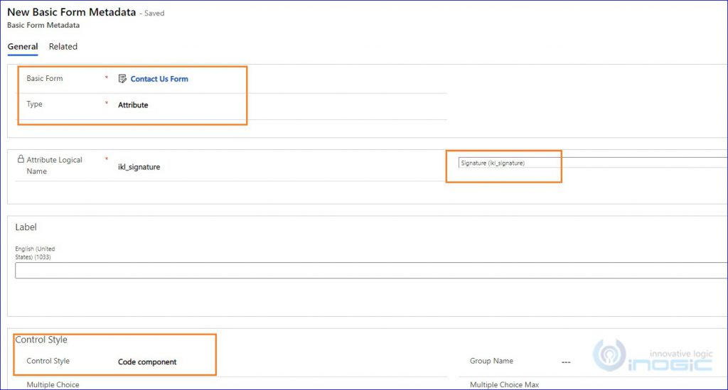Click the empty Group Name field
Image resolution: width=728 pixels, height=390 pixels.
point(566,362)
